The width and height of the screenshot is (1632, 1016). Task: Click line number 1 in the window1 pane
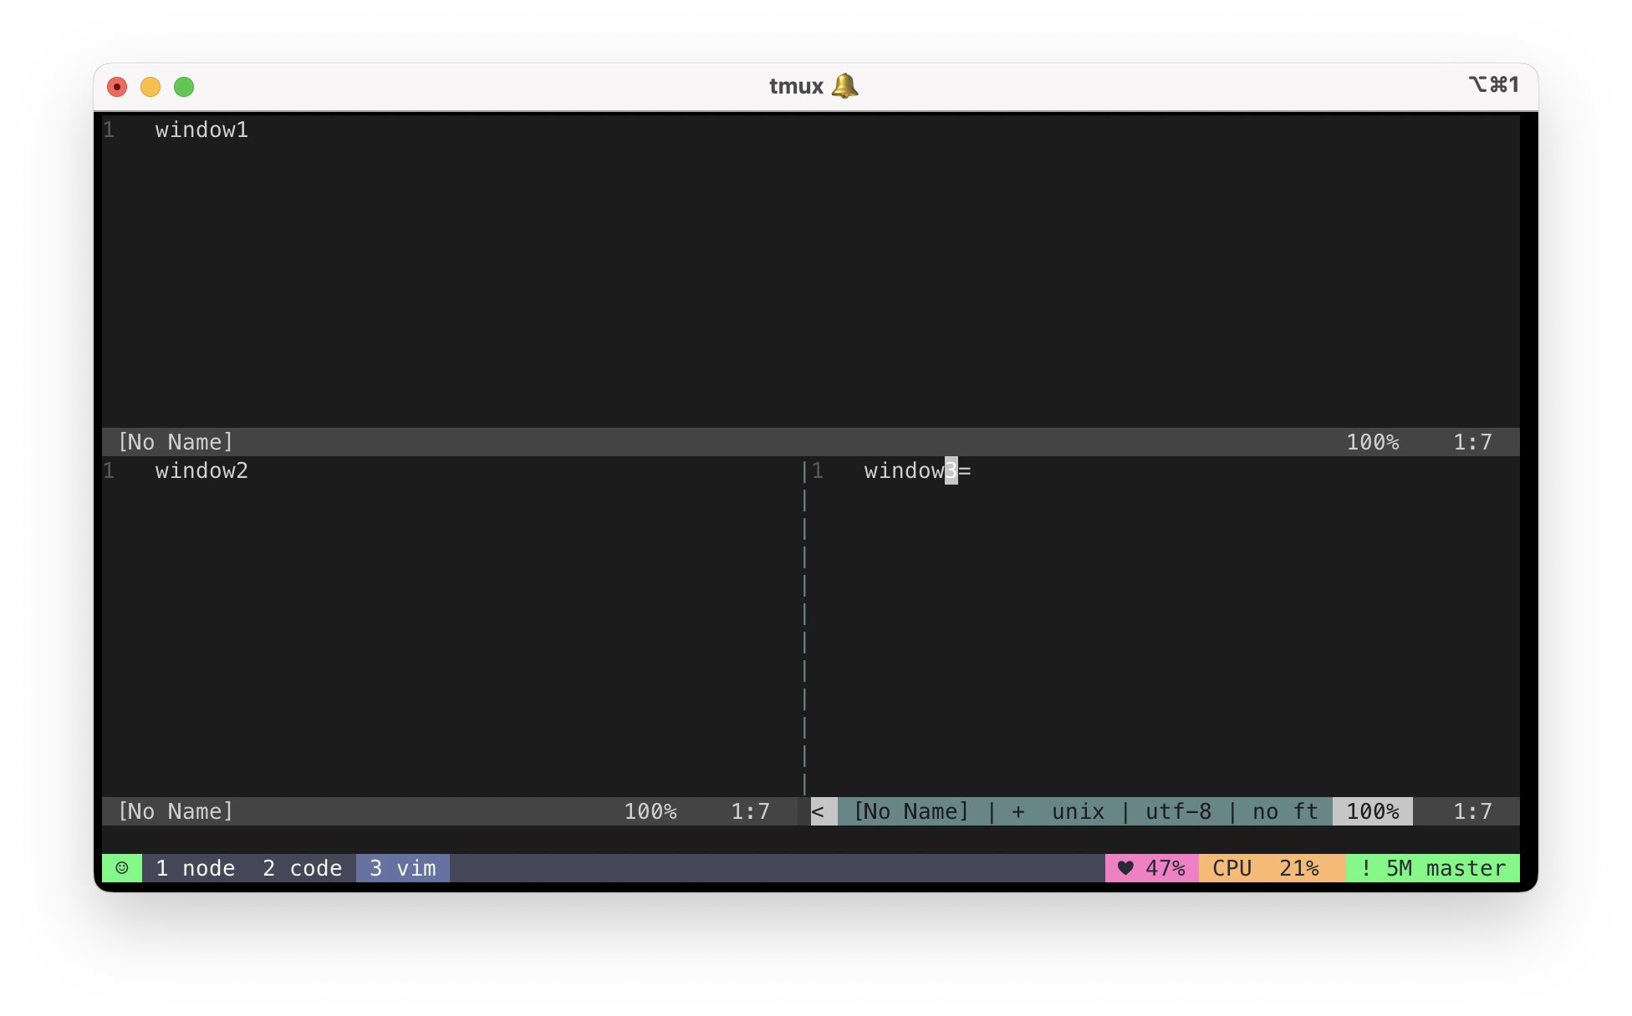coord(109,130)
